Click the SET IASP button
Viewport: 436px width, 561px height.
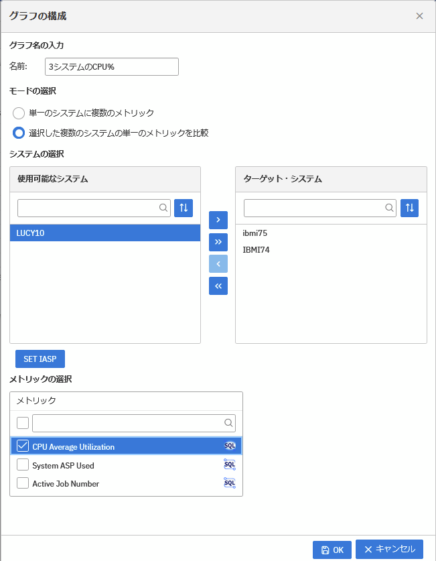40,359
